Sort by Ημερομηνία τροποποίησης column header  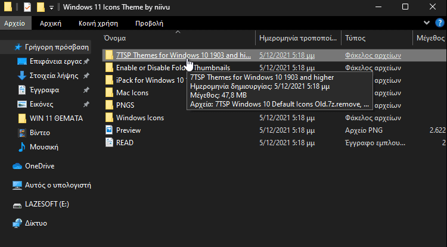point(298,38)
